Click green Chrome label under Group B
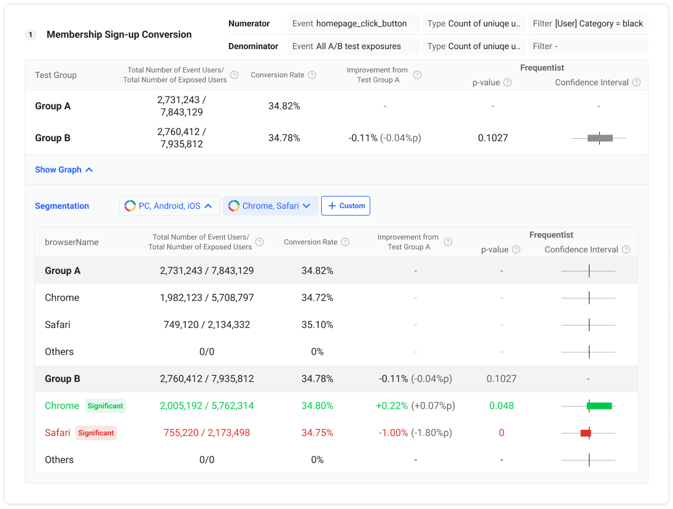This screenshot has width=673, height=509. pos(62,406)
